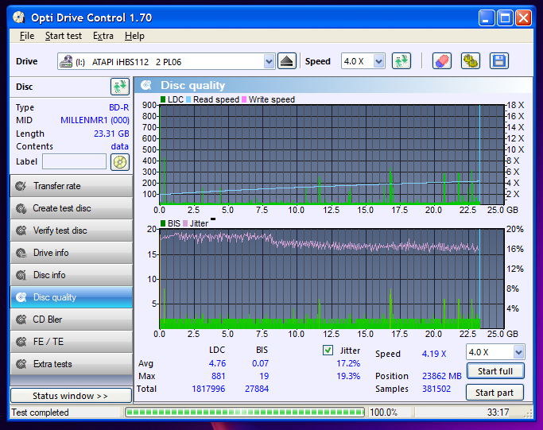Click the Start full button
The image size is (543, 430).
point(495,371)
